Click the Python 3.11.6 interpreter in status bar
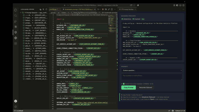The image size is (199, 112). (180, 111)
